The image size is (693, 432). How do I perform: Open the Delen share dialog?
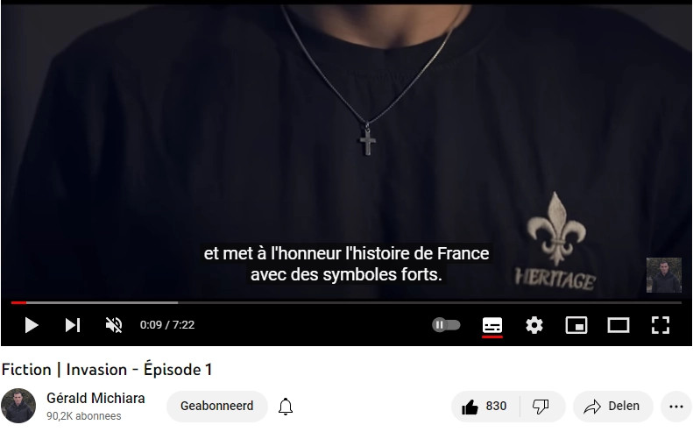coord(612,406)
